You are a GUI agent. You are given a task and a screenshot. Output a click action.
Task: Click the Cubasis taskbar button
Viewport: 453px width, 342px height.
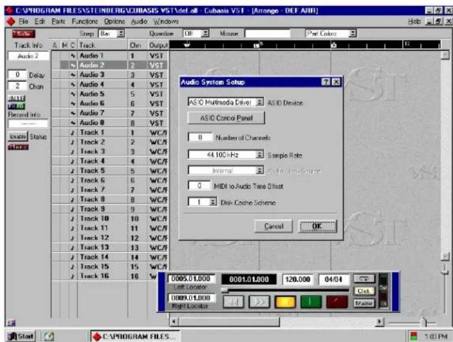135,336
